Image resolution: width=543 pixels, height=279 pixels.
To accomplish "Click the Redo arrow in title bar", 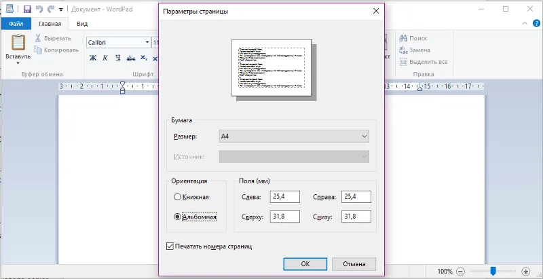I will click(x=50, y=9).
